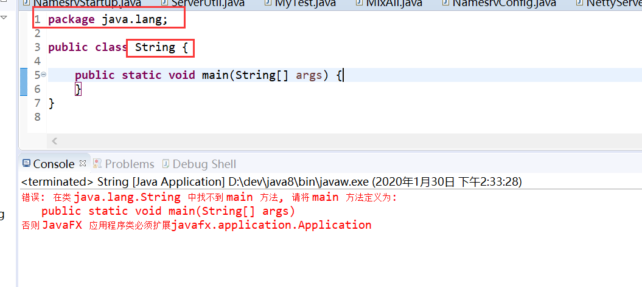Image resolution: width=642 pixels, height=287 pixels.
Task: Click the NamesrvConfig.java tab file icon
Action: (446, 2)
